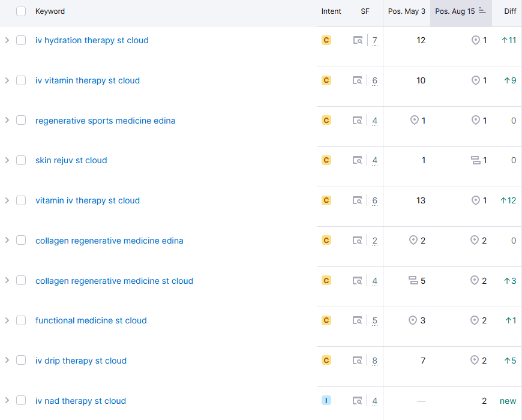Open keyword link vitamin iv therapy st cloud

point(88,200)
